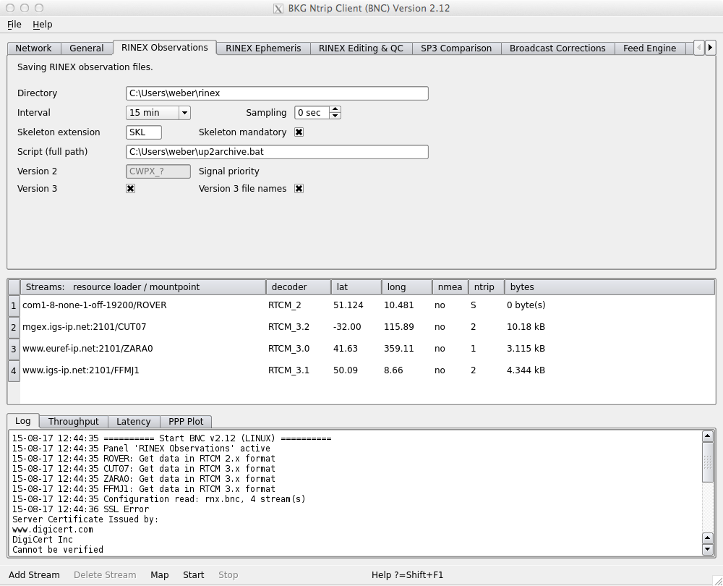Switch to the RINEX Ephemeris tab
The height and width of the screenshot is (586, 723).
[x=263, y=48]
